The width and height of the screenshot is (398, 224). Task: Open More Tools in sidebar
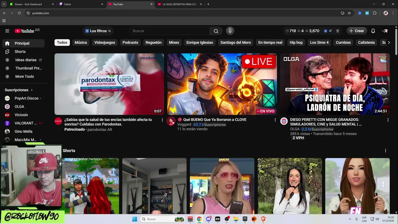(23, 77)
